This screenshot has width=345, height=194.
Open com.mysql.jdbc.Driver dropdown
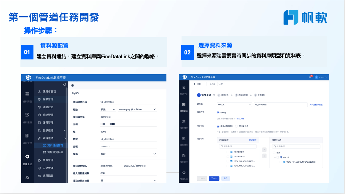[x=137, y=109]
